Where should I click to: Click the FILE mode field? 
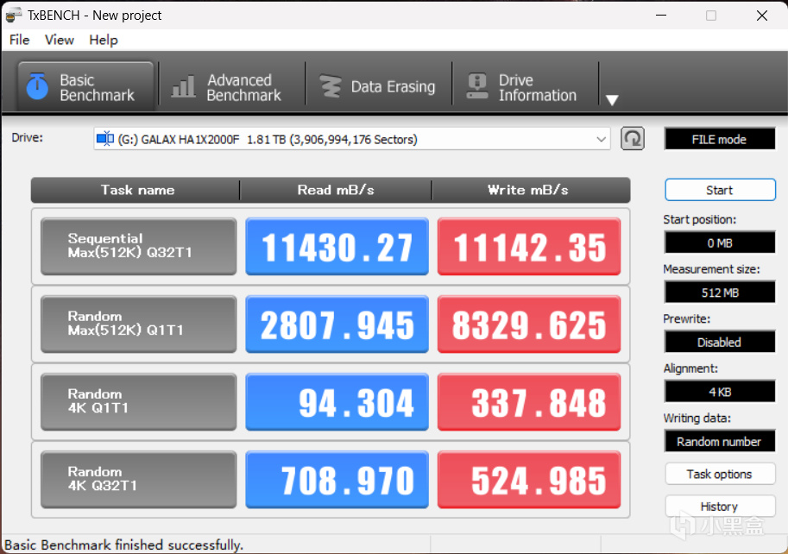719,139
